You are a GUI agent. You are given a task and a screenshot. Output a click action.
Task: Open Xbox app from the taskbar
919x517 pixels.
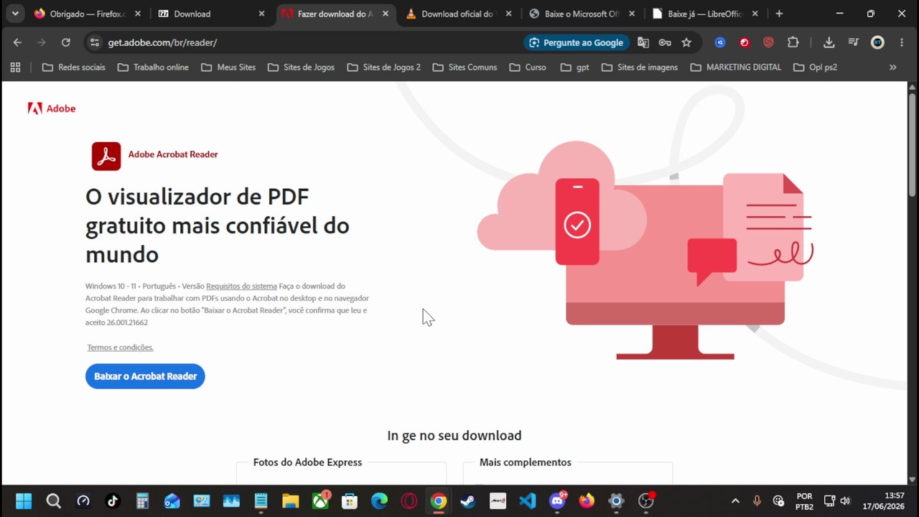pos(320,500)
